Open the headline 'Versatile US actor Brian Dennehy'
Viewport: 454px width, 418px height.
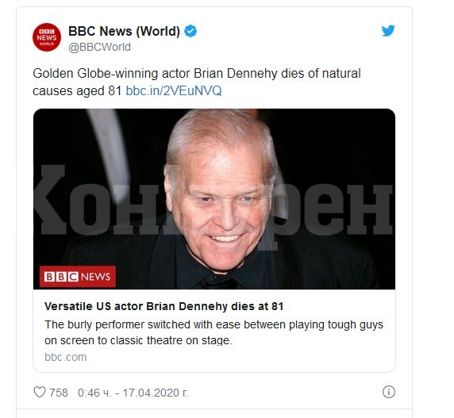164,306
